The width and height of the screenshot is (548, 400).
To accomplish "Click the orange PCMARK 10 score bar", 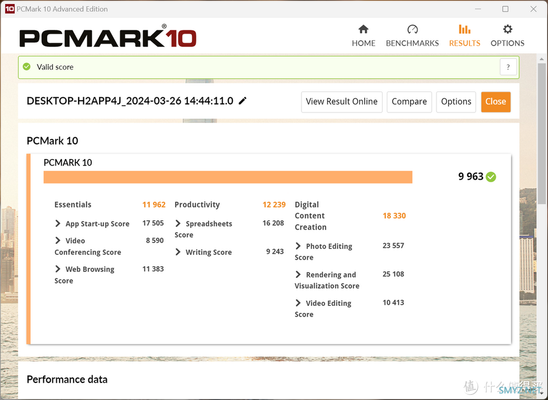I will [x=228, y=177].
